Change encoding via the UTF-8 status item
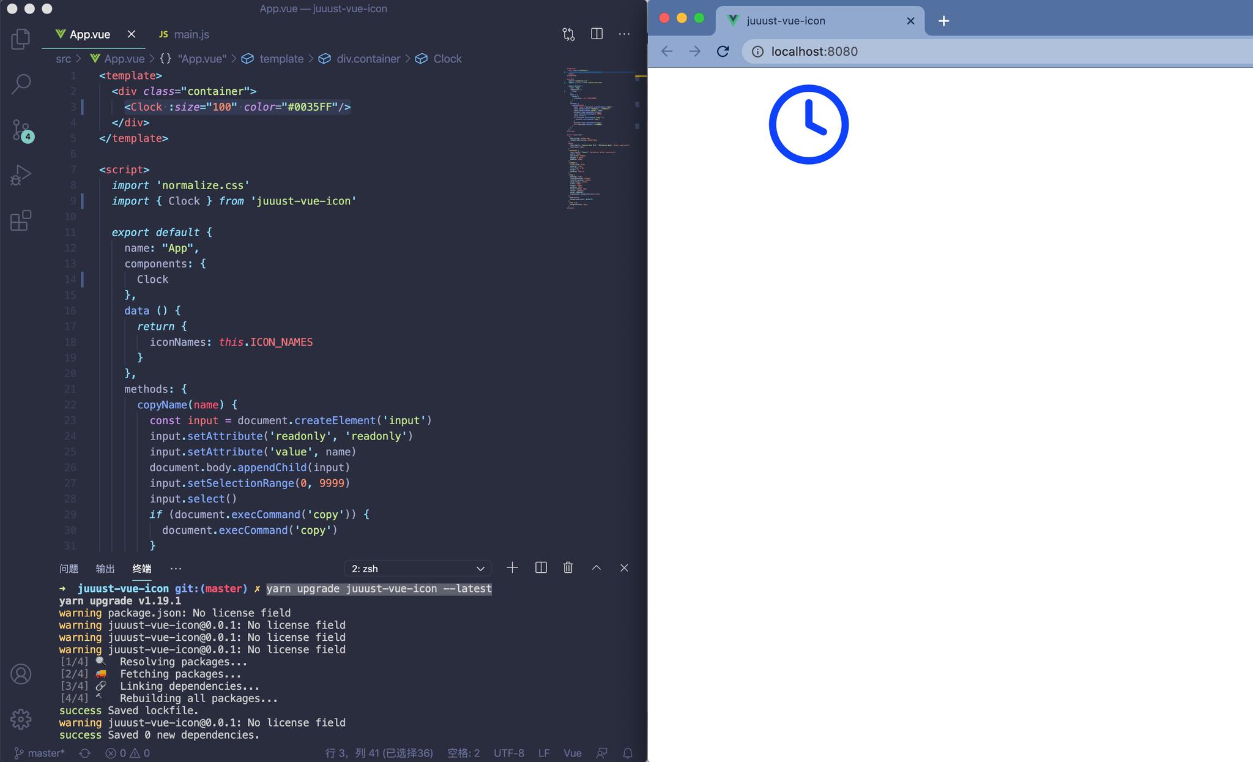 (x=508, y=753)
